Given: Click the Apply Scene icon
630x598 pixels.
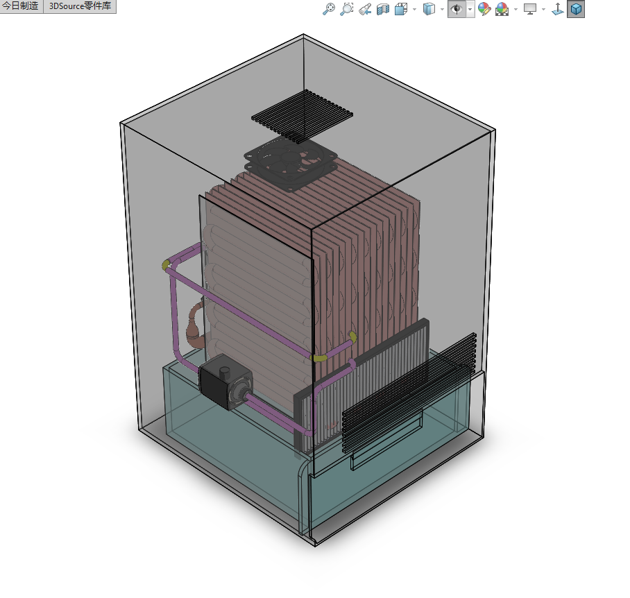Looking at the screenshot, I should point(502,9).
